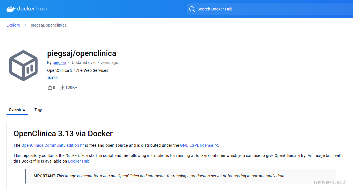Click the piegsaj/openclinica breadcrumb text
This screenshot has height=190, width=353.
49,25
